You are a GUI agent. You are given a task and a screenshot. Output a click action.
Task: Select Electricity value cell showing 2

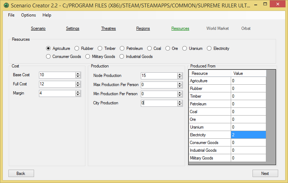coord(248,135)
